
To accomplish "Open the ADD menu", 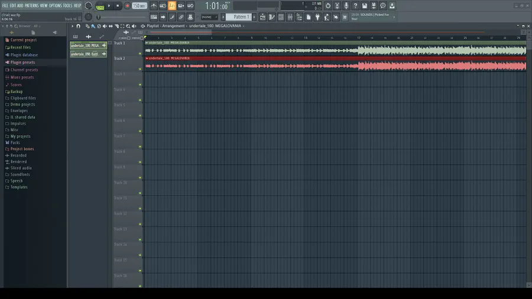I will pyautogui.click(x=20, y=5).
